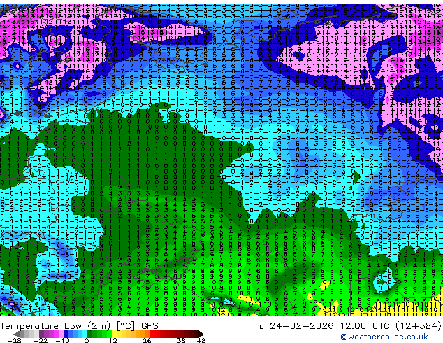This screenshot has width=443, height=343.
Task: Click the 26 label under the color scale
Action: pyautogui.click(x=147, y=340)
